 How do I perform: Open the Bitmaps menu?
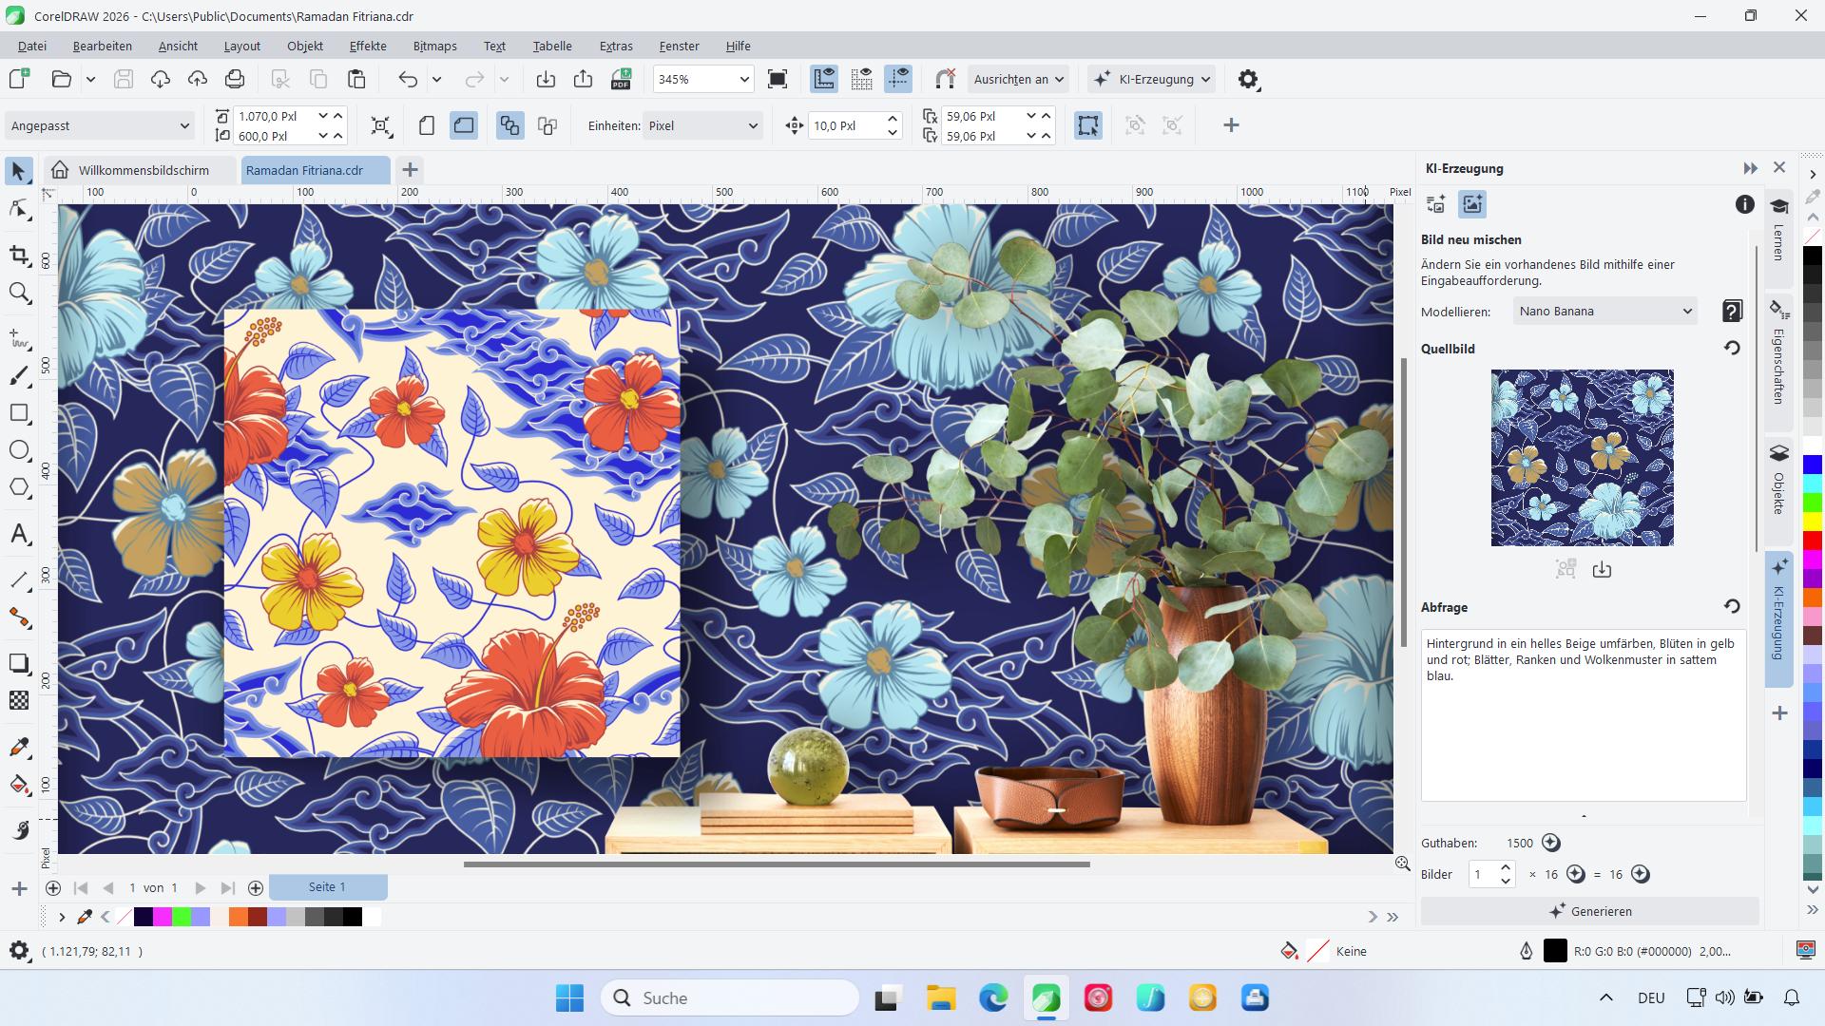[434, 46]
